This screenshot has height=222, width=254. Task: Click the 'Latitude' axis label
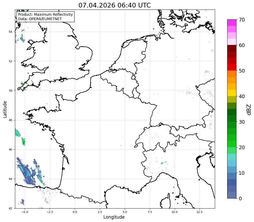[5, 109]
